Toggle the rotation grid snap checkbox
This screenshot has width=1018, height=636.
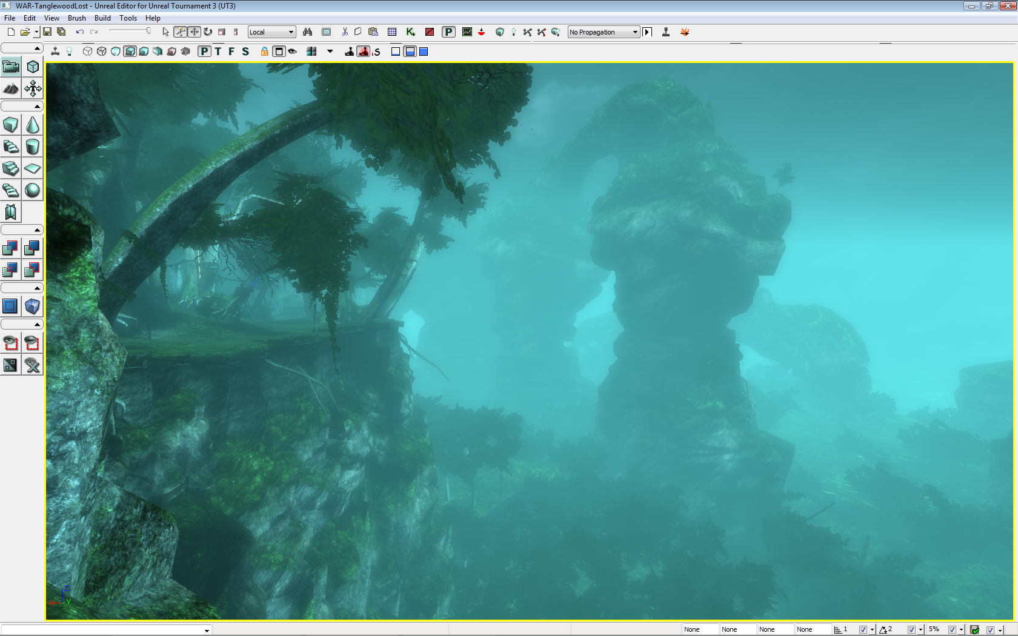tap(911, 629)
